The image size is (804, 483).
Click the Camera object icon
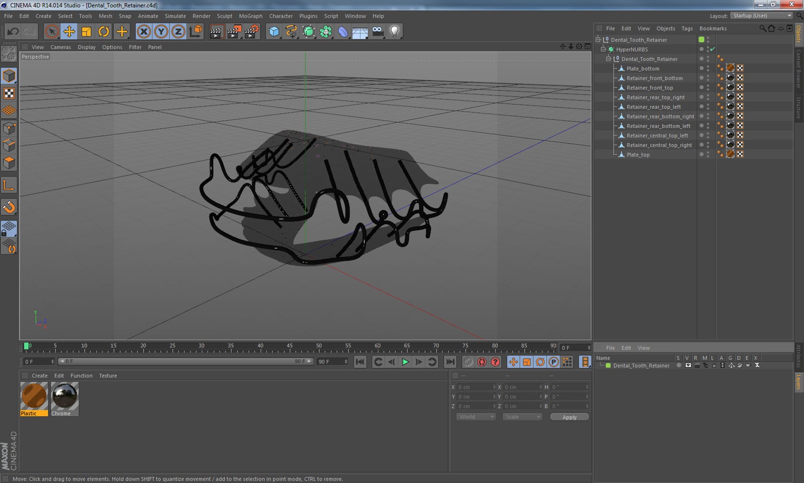(378, 31)
